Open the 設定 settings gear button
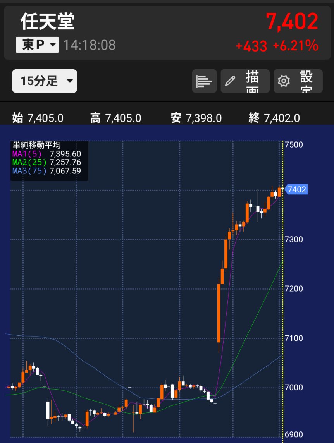 click(x=298, y=81)
